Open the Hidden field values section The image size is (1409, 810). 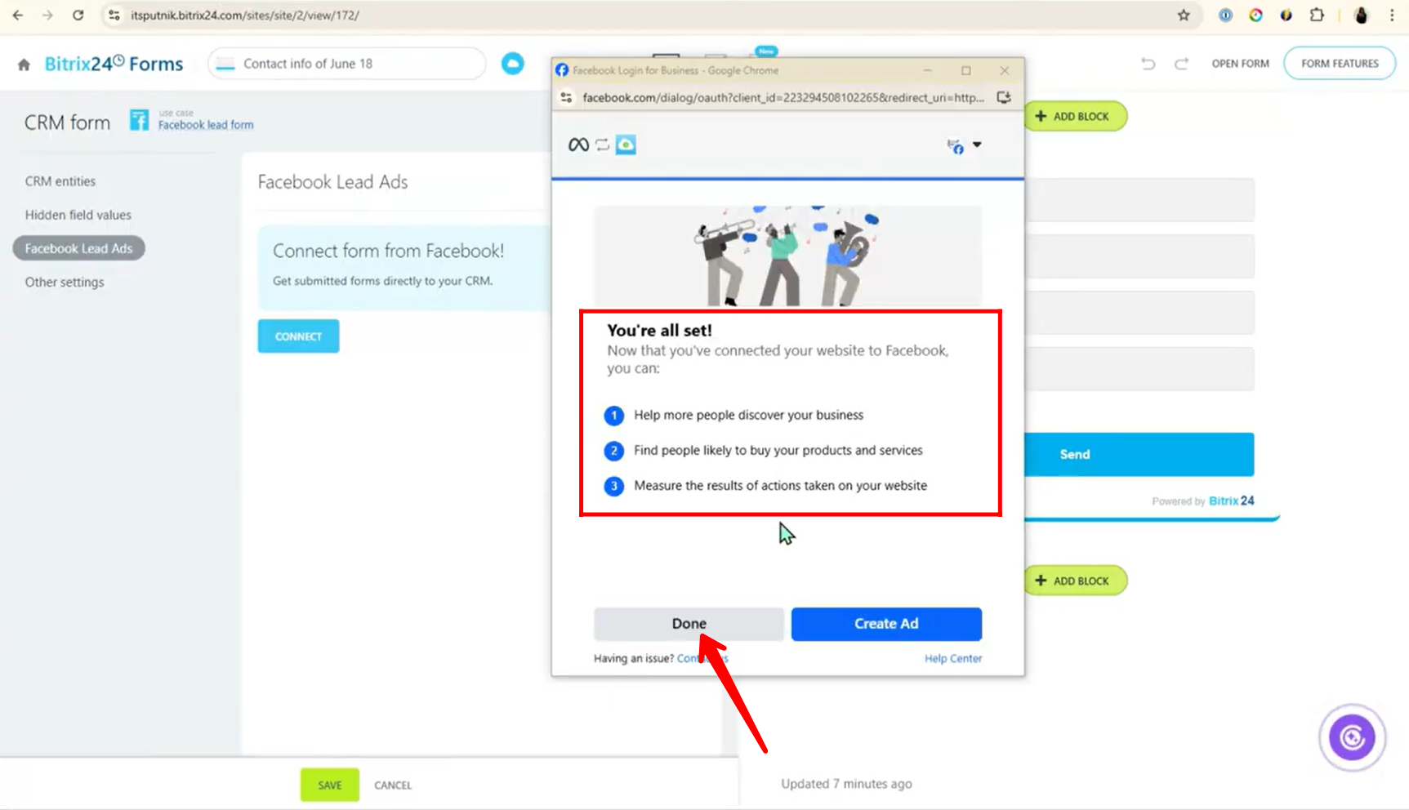(78, 215)
